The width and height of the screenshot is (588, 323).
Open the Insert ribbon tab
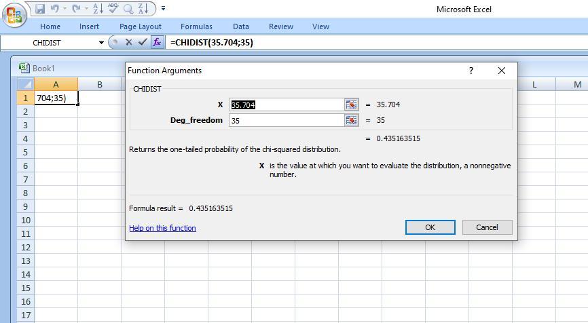click(89, 26)
